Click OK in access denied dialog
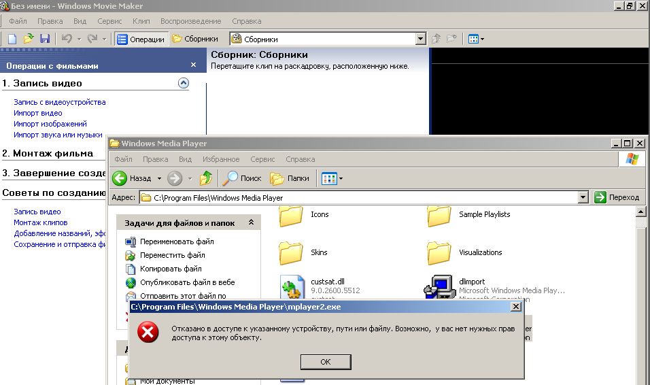 (326, 362)
